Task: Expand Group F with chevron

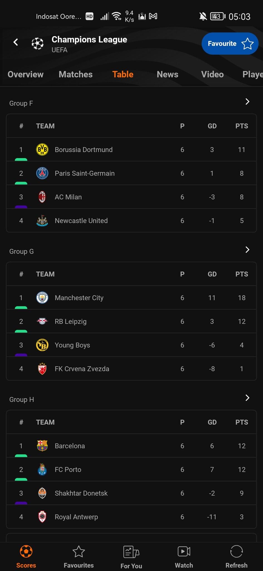Action: coord(247,102)
